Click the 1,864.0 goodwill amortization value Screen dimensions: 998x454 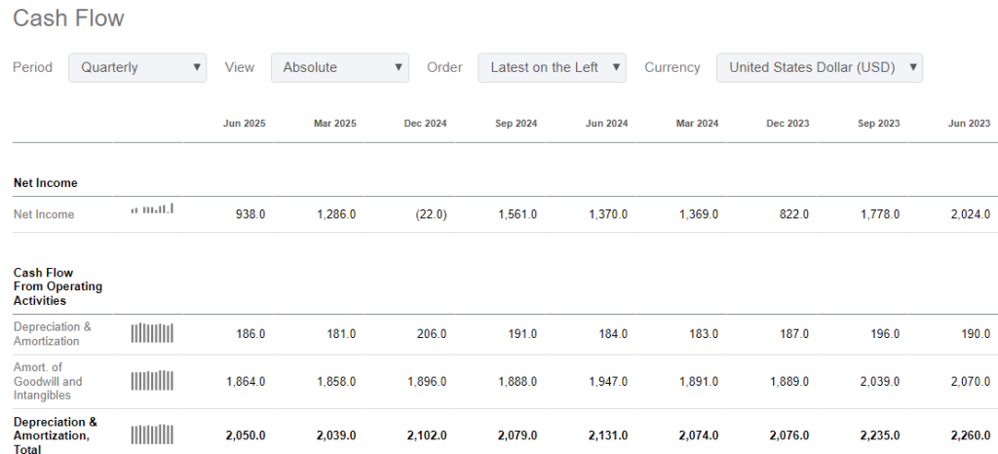coord(245,381)
